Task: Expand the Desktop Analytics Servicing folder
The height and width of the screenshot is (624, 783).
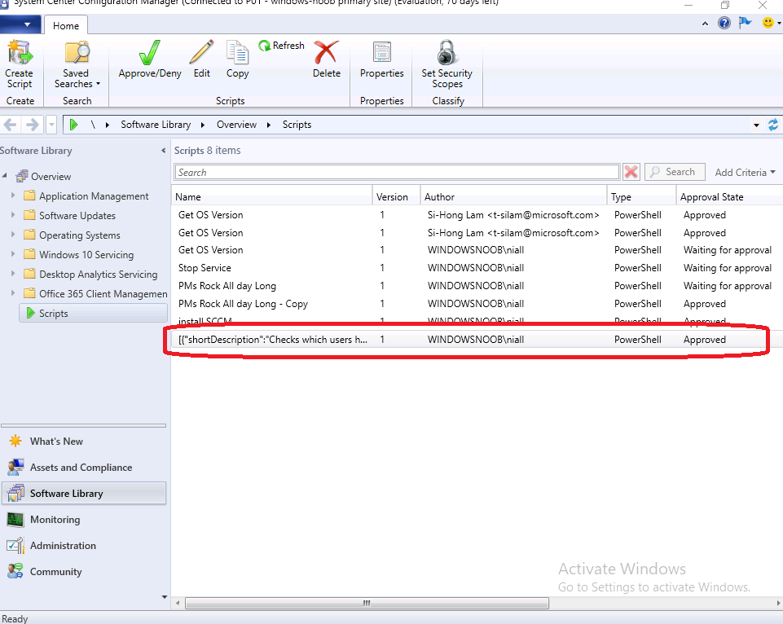Action: (13, 274)
